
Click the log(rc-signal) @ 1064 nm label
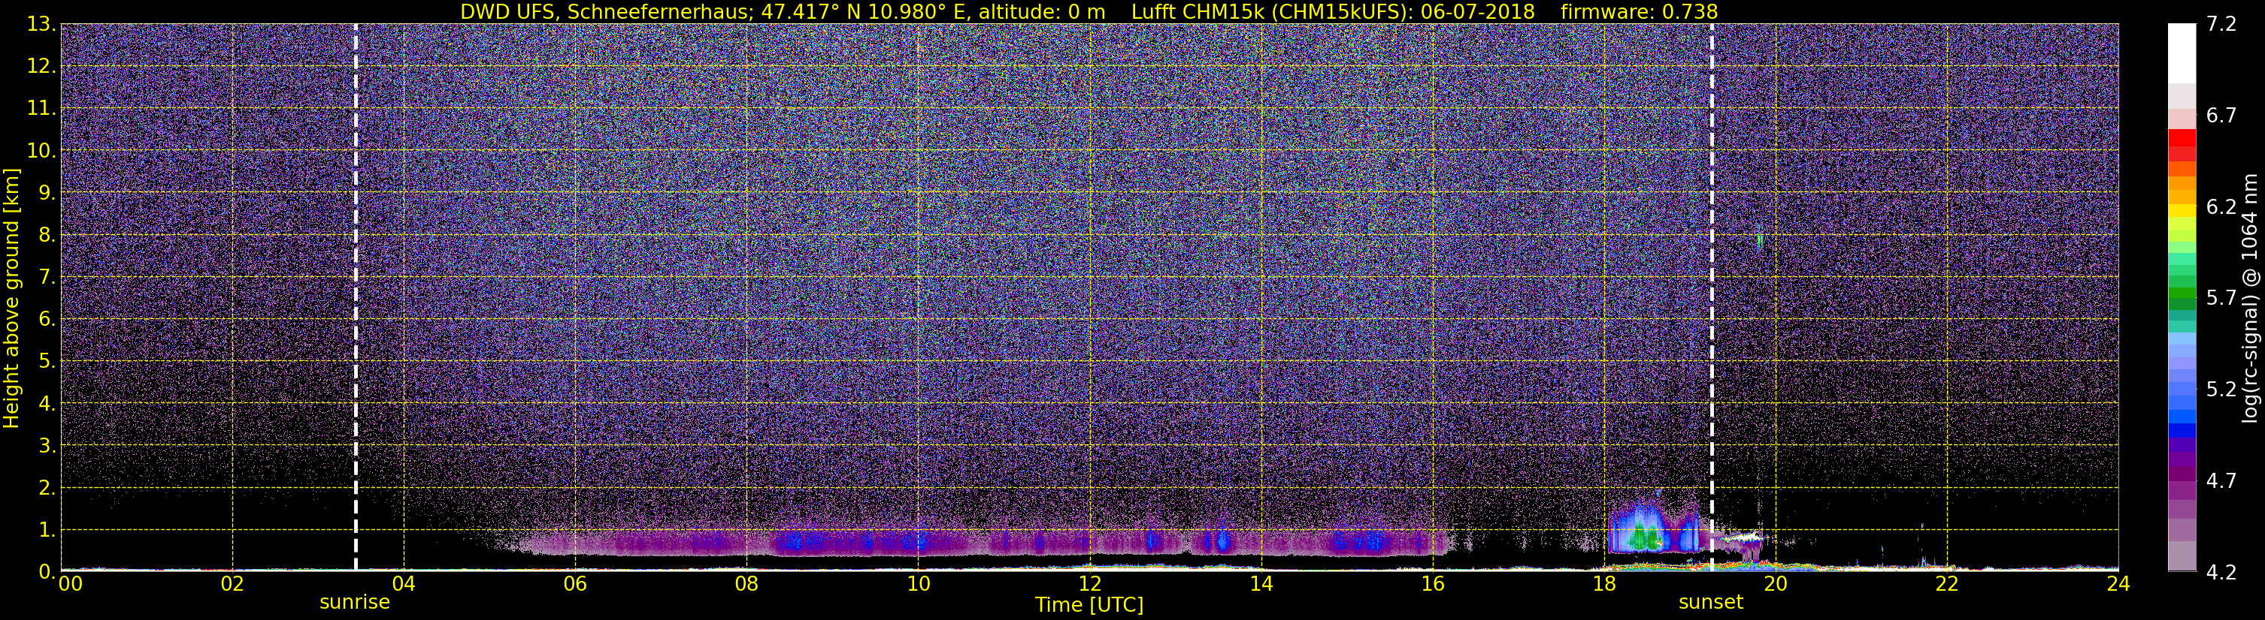[2250, 298]
